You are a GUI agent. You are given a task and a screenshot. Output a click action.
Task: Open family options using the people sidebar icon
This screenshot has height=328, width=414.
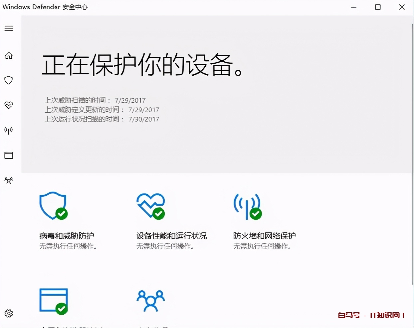click(8, 180)
